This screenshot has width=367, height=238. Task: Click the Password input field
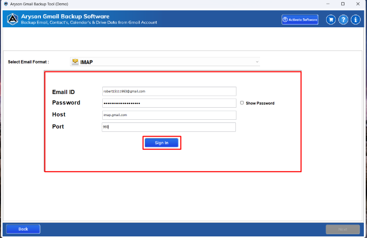[x=169, y=103]
